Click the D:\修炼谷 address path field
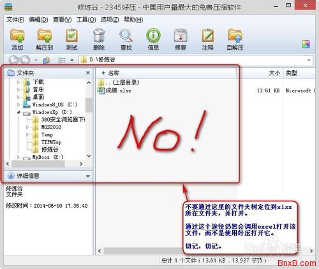 [196, 60]
